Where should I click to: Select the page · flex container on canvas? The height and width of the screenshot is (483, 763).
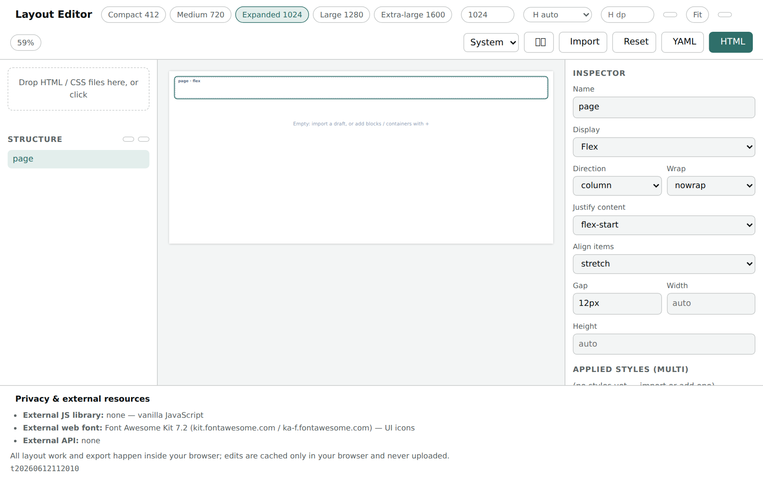tap(361, 88)
